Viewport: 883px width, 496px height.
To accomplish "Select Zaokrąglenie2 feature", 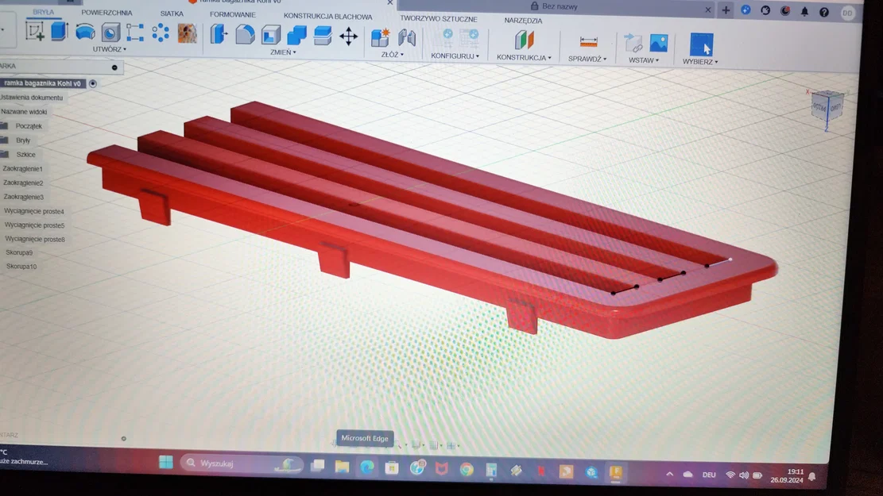I will 23,183.
